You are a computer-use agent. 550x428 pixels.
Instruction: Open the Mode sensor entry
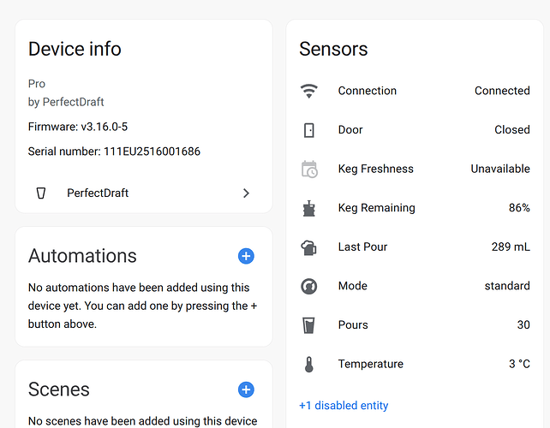[415, 286]
